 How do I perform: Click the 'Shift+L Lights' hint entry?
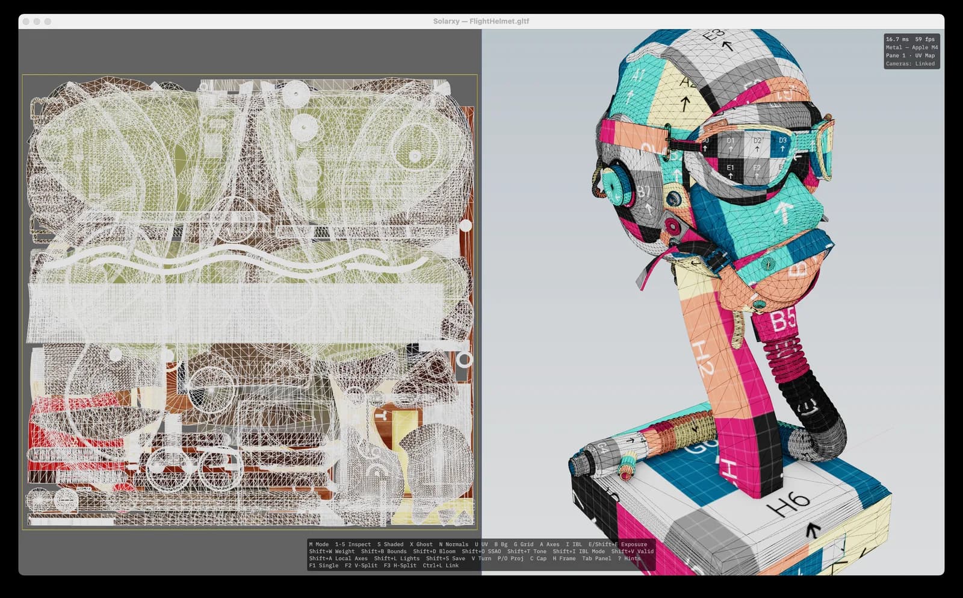click(x=397, y=559)
